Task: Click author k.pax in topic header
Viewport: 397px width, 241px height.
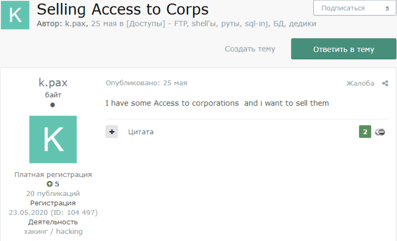Action: click(75, 23)
